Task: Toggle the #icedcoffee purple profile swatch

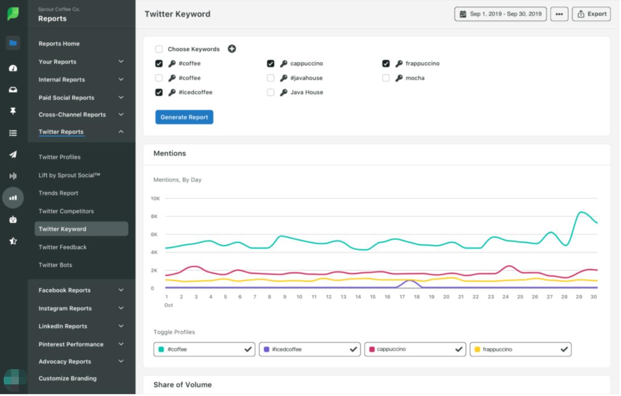Action: click(x=267, y=349)
